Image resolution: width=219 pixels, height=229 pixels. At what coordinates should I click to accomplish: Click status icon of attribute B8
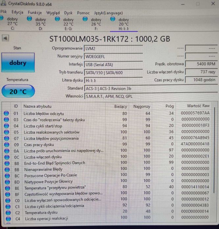click(x=7, y=163)
